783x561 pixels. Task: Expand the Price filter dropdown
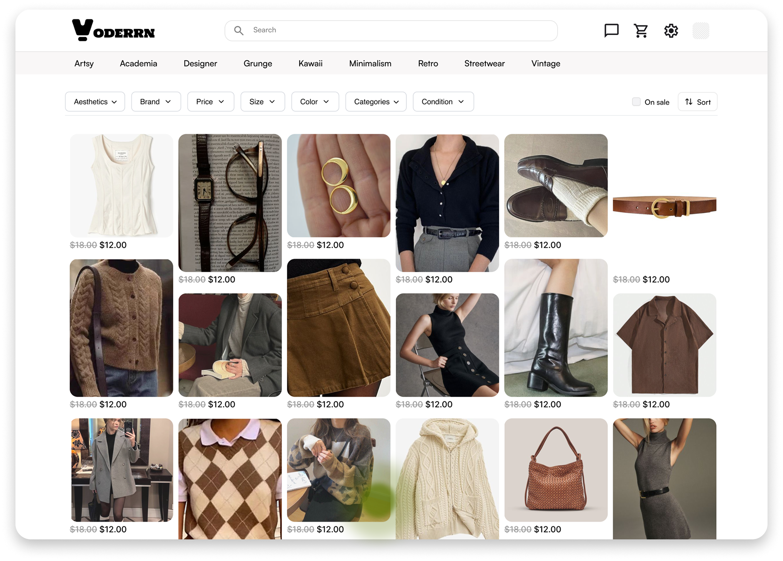(x=210, y=102)
